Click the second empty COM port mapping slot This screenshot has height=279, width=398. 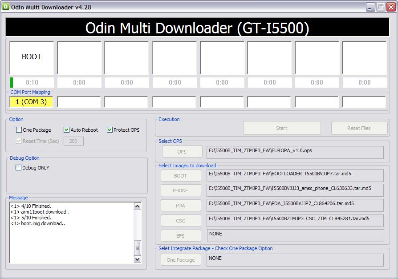126,102
